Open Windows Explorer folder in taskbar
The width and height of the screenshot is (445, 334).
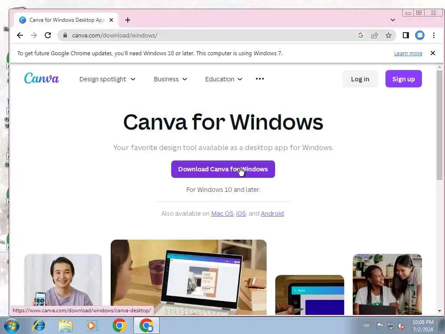[66, 325]
